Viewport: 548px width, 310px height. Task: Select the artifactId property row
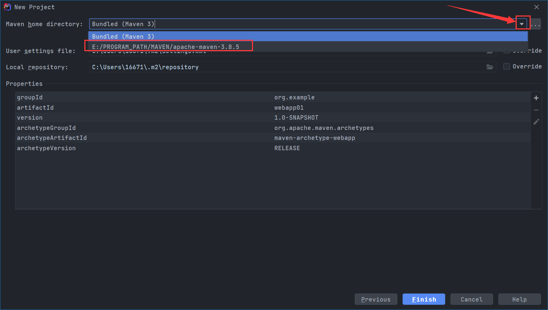tap(273, 108)
